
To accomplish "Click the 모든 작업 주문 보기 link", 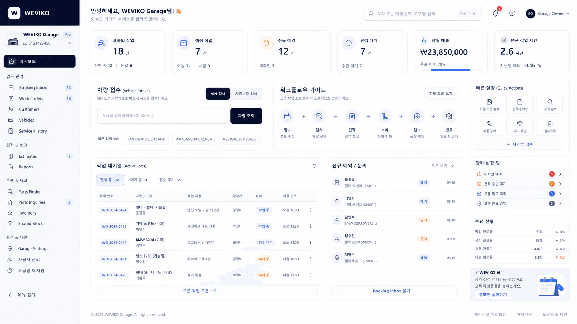I will point(207,291).
